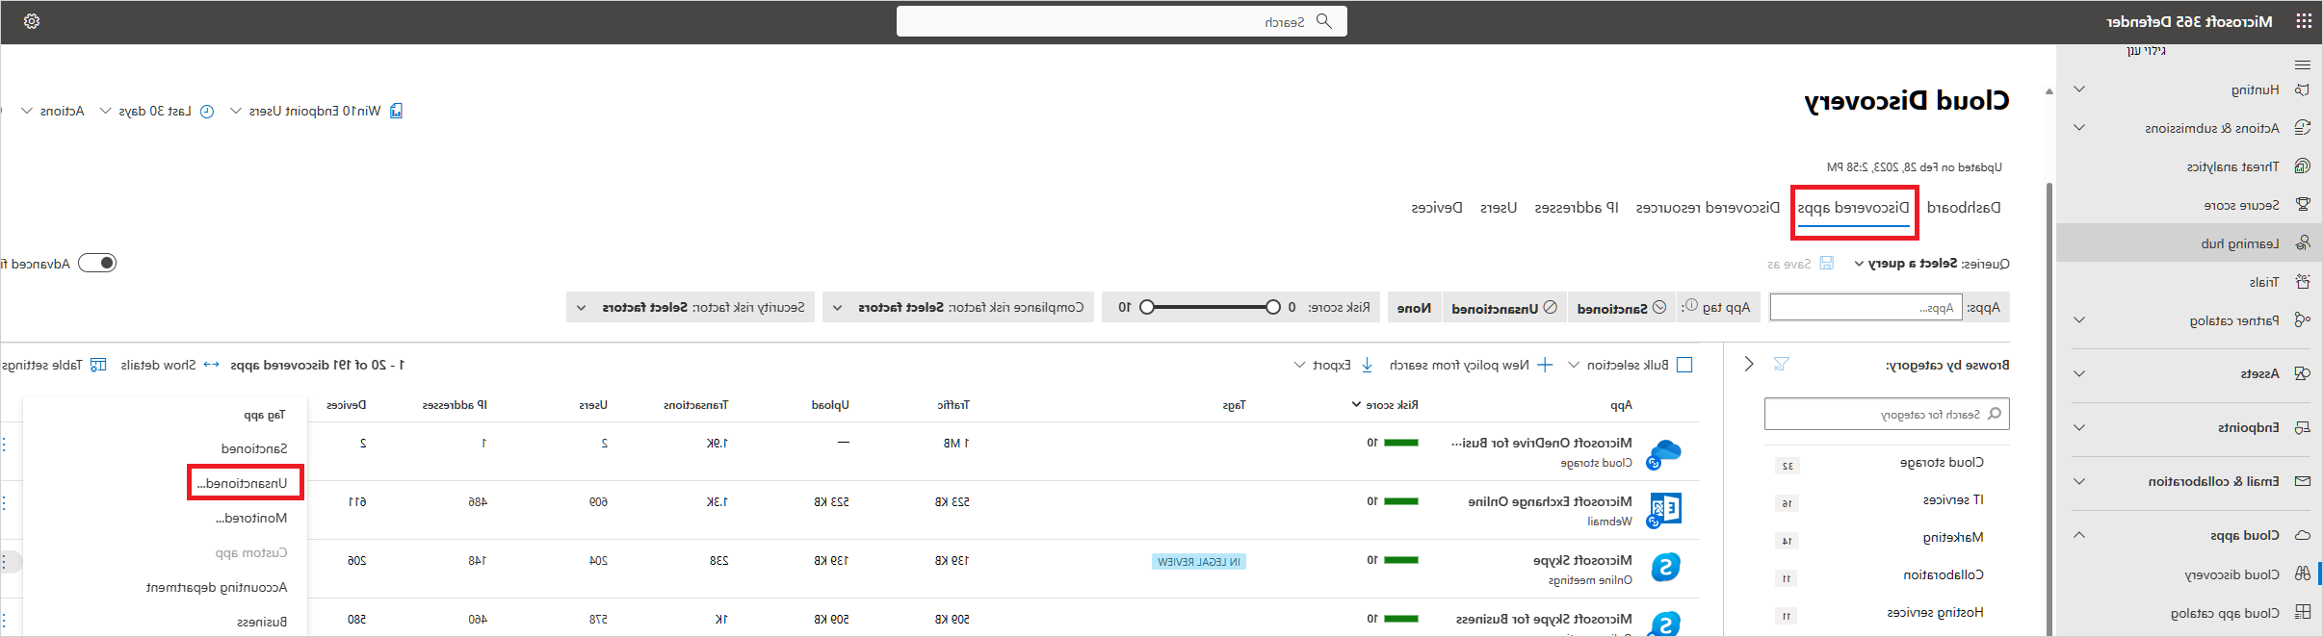The height and width of the screenshot is (637, 2323).
Task: Click the report icon beside Win10 Endpoint Users
Action: click(x=396, y=111)
